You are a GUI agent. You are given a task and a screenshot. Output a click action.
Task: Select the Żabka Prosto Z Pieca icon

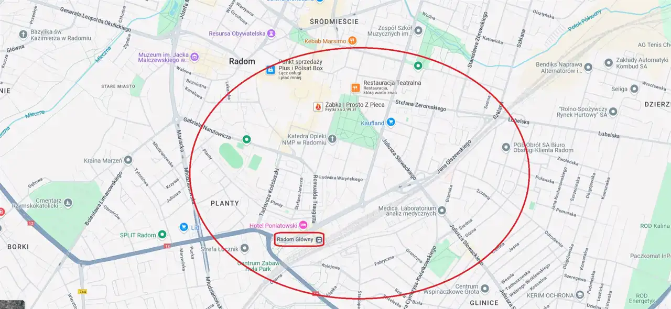tap(318, 106)
